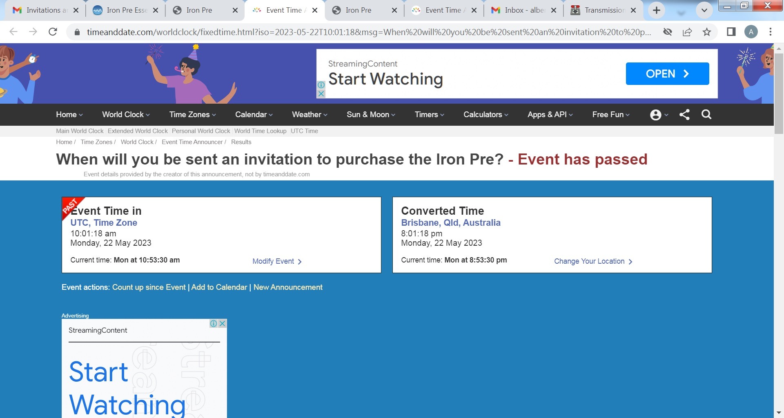Click New Announcement link

tap(288, 287)
